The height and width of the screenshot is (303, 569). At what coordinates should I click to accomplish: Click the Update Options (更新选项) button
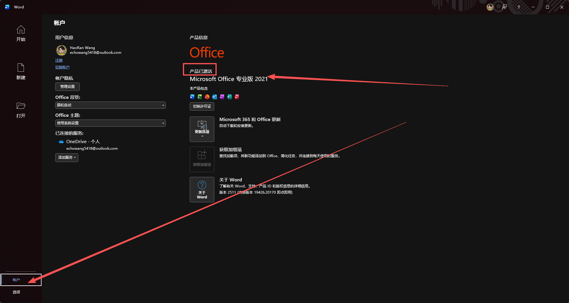pos(202,129)
